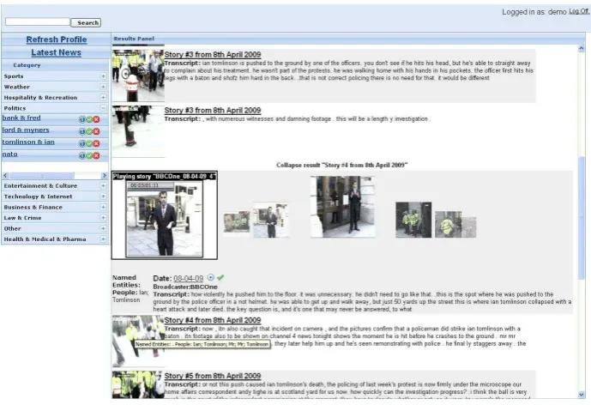The image size is (591, 405).
Task: Click into the search text field
Action: [38, 21]
